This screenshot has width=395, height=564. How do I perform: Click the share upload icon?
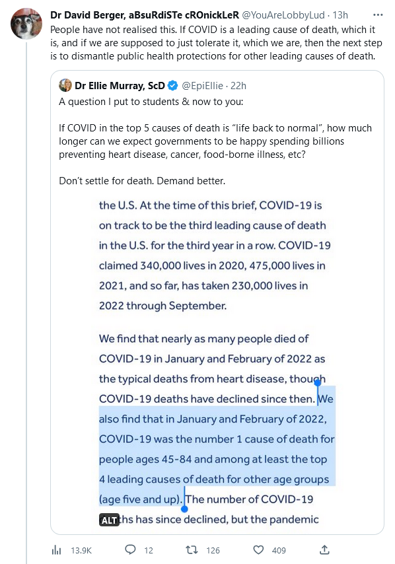pyautogui.click(x=324, y=549)
